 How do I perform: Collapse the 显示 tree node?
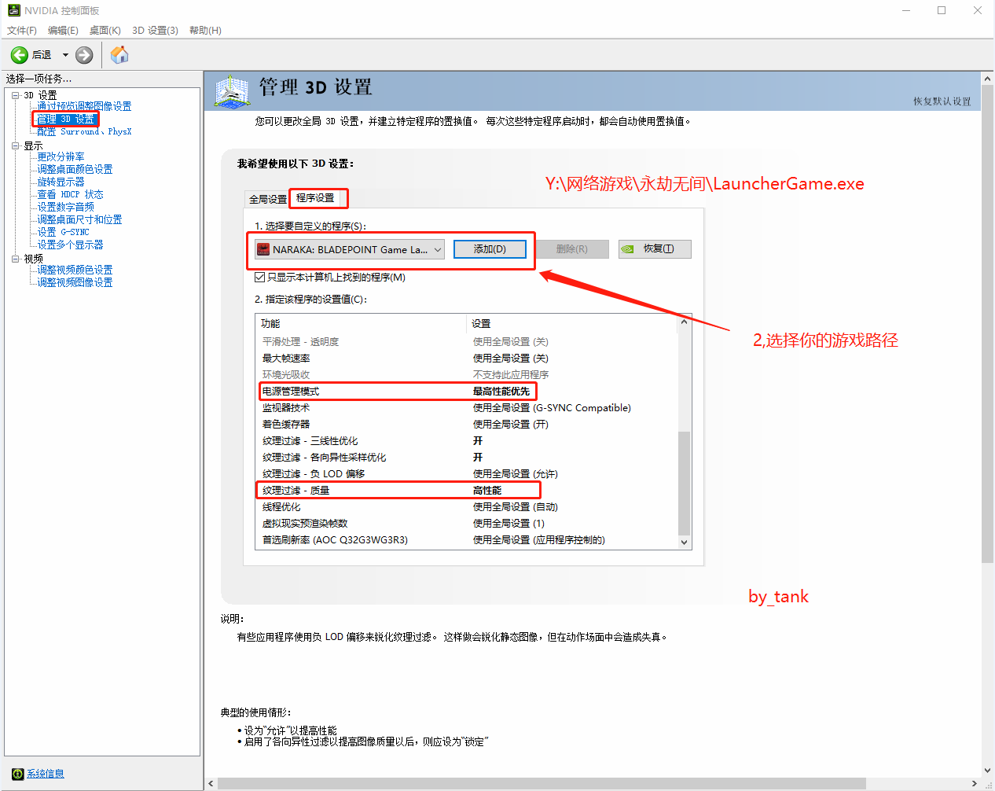coord(16,145)
